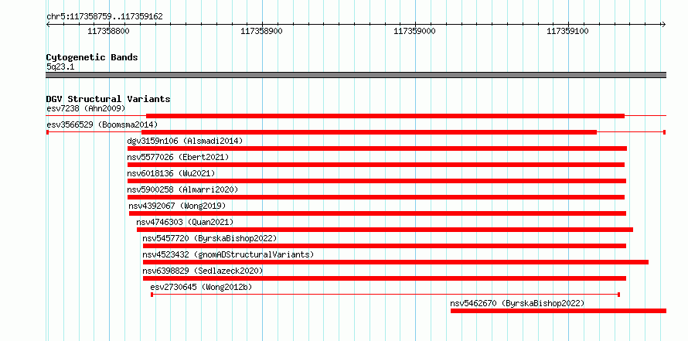The width and height of the screenshot is (688, 341).
Task: Open esv2730645 (Wong2012b) variant label
Action: coord(202,287)
